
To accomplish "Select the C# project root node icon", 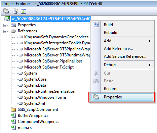I will coord(7,19).
